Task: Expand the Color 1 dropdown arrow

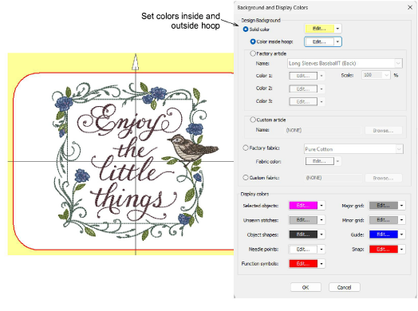Action: coord(321,76)
